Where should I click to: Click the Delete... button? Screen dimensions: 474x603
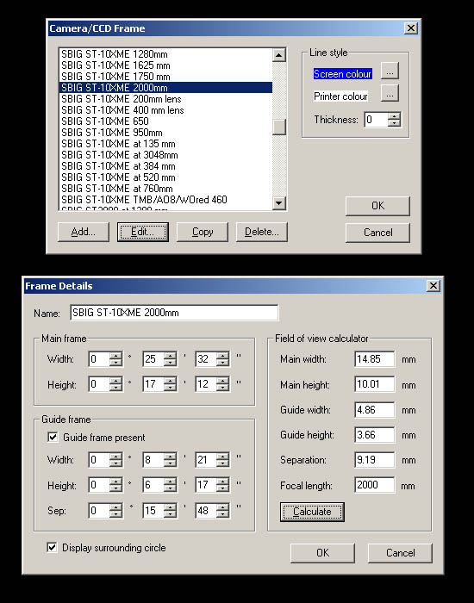pos(262,232)
